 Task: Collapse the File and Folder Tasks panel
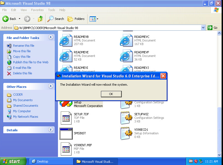(50, 37)
